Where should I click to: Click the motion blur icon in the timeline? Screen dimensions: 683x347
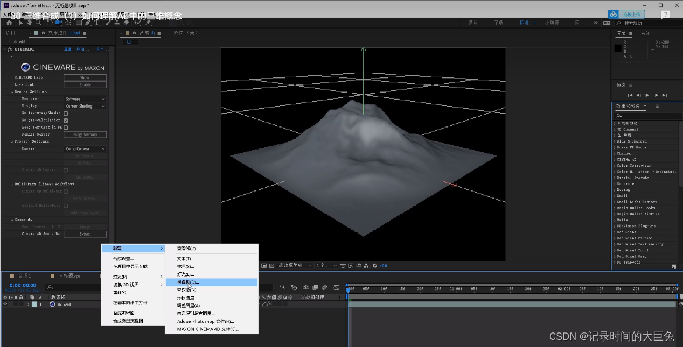(x=324, y=287)
